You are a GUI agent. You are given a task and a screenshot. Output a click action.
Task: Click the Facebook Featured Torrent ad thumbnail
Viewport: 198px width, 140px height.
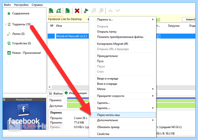tap(24, 115)
